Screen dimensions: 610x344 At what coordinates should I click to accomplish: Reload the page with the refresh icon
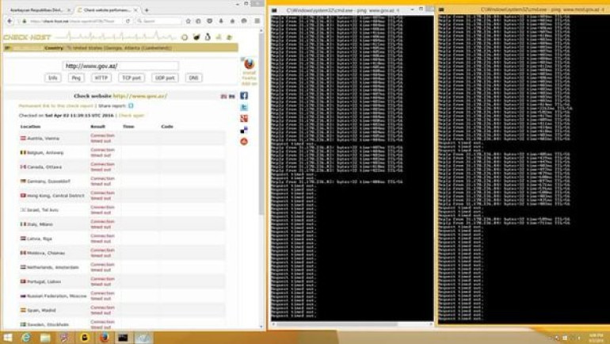click(x=128, y=21)
